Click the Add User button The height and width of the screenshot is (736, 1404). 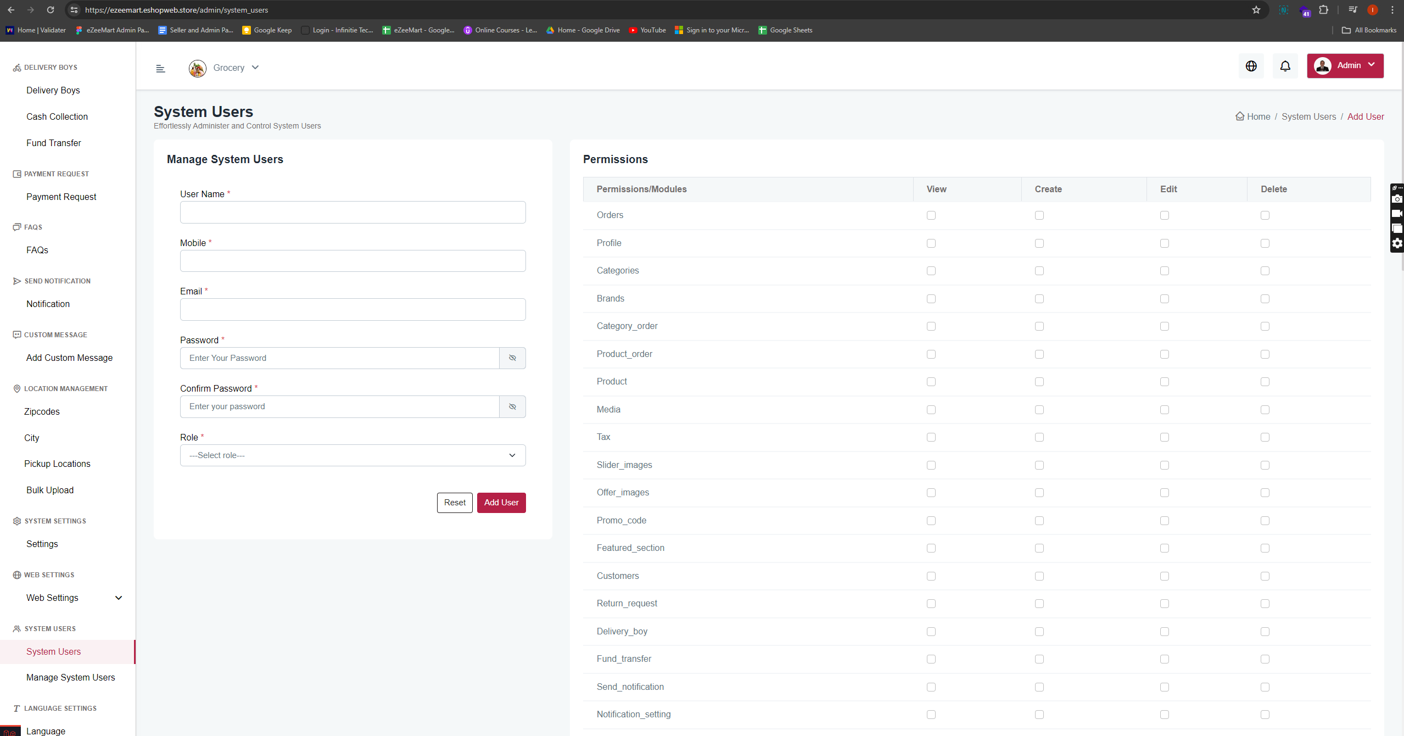click(501, 503)
